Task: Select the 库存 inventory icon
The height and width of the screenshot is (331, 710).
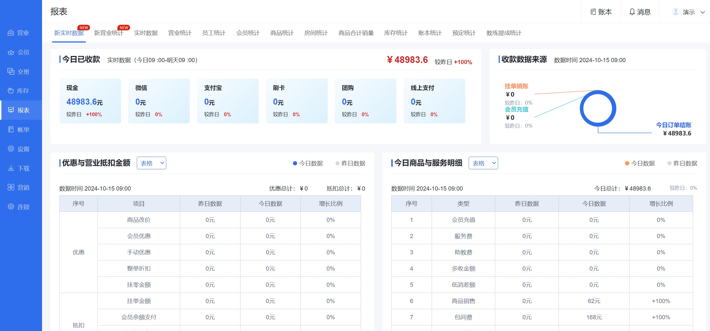Action: point(11,91)
